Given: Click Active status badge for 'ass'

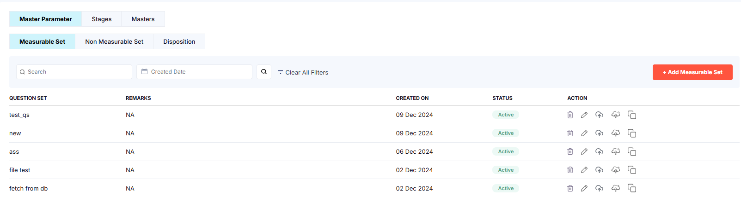Looking at the screenshot, I should click(x=506, y=151).
